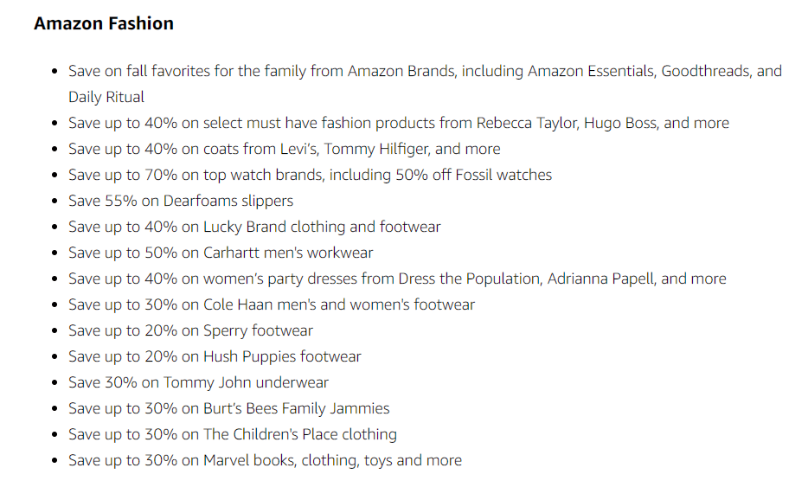This screenshot has height=487, width=808.
Task: Select The Children's Place clothing deal
Action: (x=233, y=434)
